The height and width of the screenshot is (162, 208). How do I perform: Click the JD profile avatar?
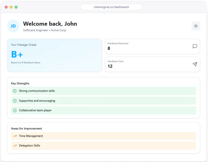tap(13, 26)
